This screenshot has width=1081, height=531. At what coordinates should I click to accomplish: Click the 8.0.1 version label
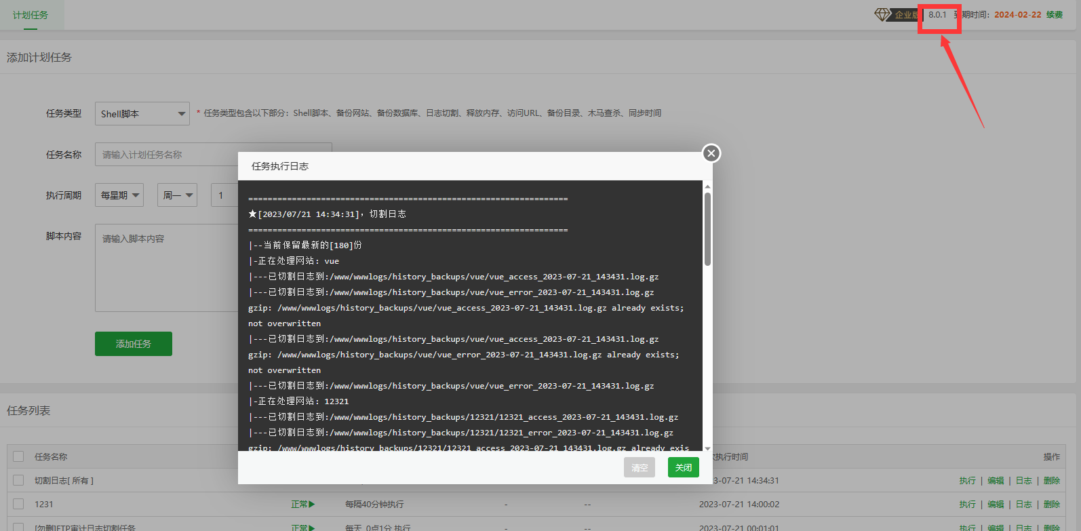coord(937,14)
